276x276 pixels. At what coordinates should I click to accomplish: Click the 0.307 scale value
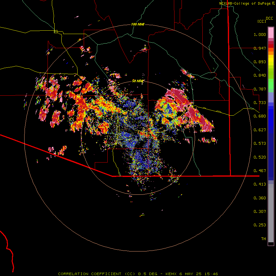pos(260,212)
